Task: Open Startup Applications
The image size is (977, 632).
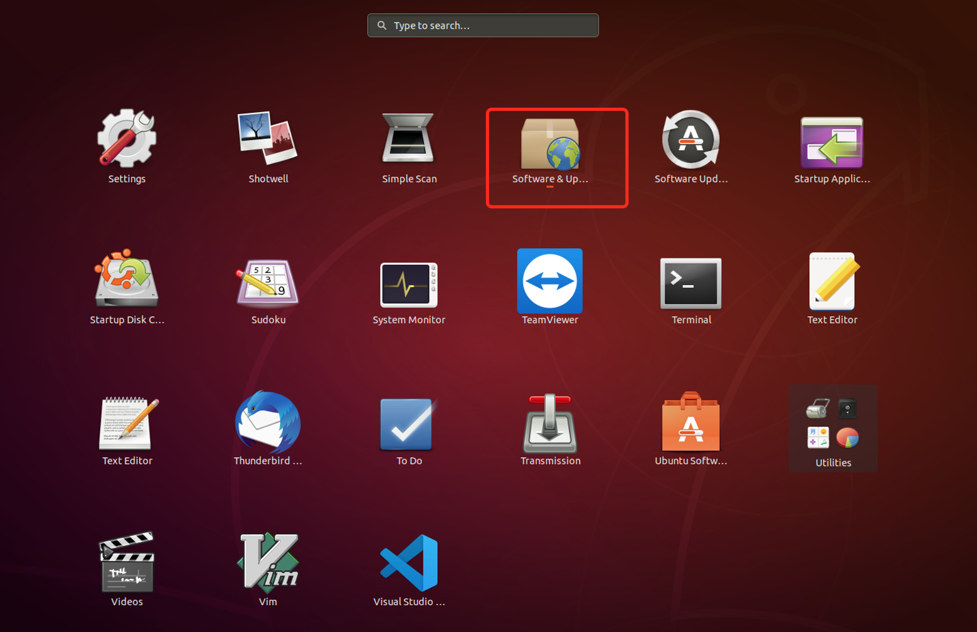Action: [x=832, y=141]
